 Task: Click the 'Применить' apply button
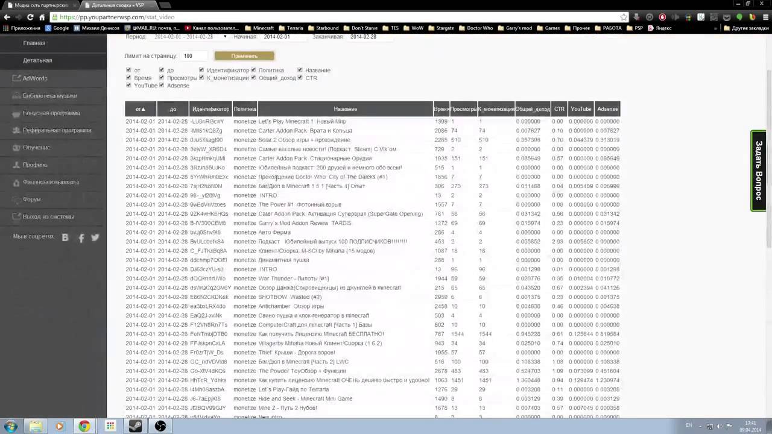click(244, 55)
